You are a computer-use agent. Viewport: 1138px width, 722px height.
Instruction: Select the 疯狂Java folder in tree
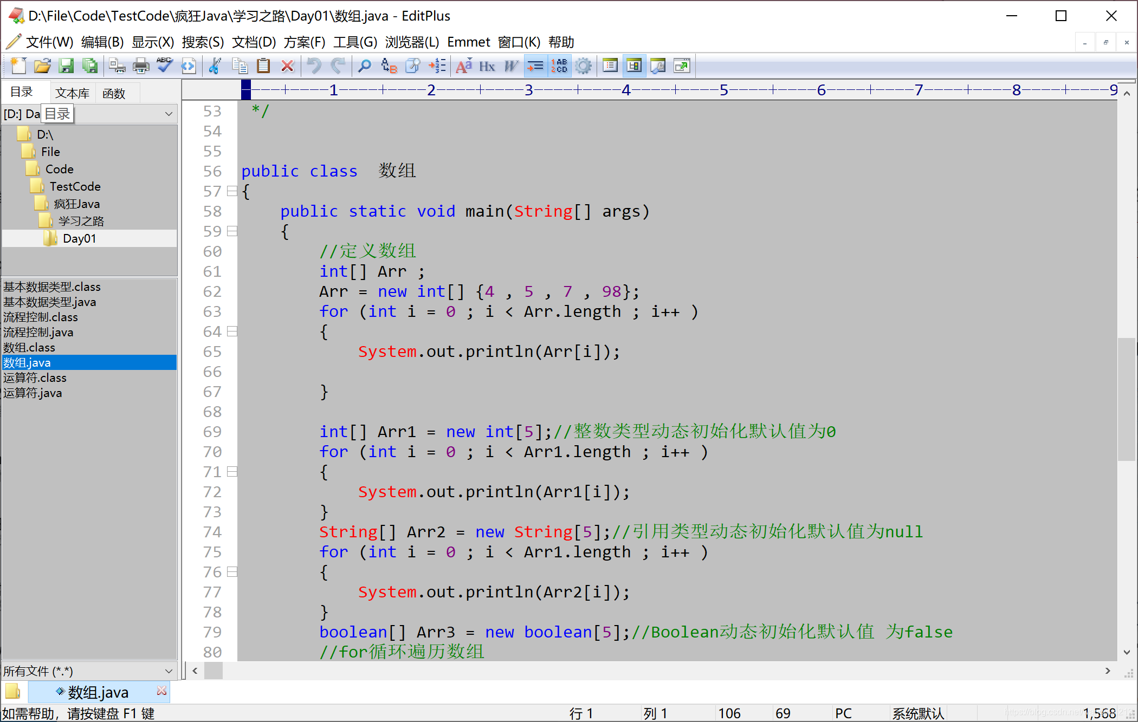coord(76,204)
